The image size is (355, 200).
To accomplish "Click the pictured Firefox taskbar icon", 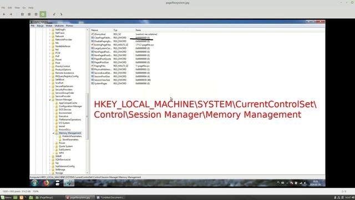I will pos(46,183).
